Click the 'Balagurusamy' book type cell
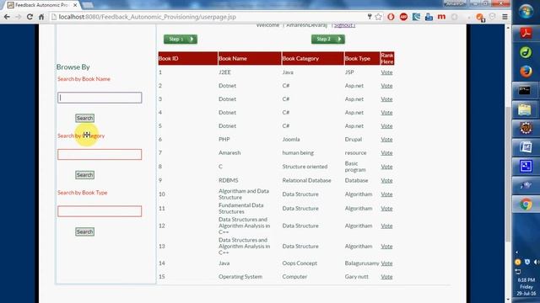The width and height of the screenshot is (540, 303). click(x=362, y=263)
